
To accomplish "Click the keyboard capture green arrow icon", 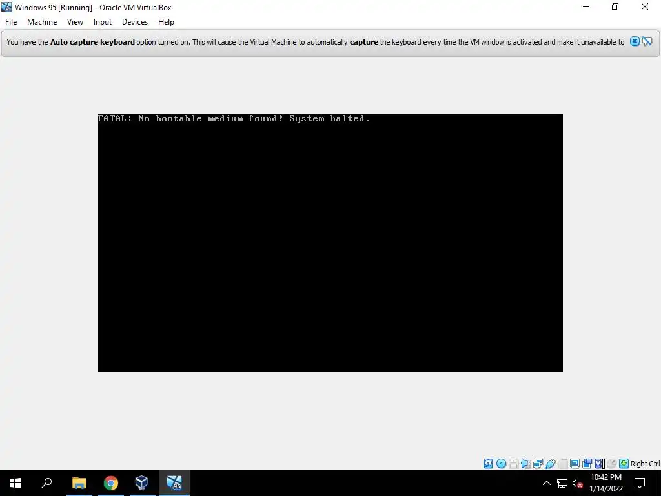I will (624, 464).
